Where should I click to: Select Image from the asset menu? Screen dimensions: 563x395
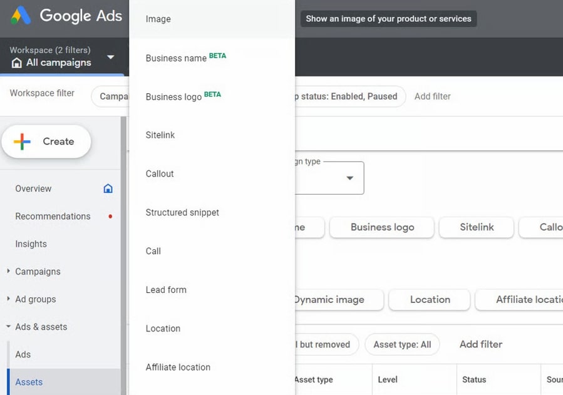[x=212, y=19]
